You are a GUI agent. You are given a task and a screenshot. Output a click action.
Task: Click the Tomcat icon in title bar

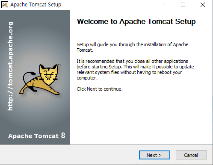click(x=5, y=5)
